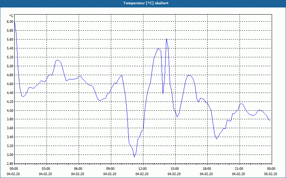Select the '04.02.20' date under 09:00

pos(110,174)
